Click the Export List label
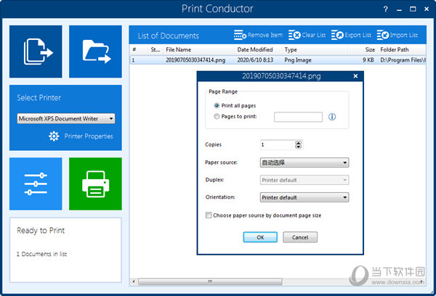 coord(358,35)
